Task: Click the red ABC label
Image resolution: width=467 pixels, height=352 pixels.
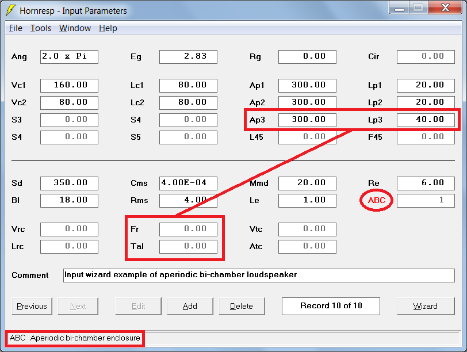Action: (377, 200)
